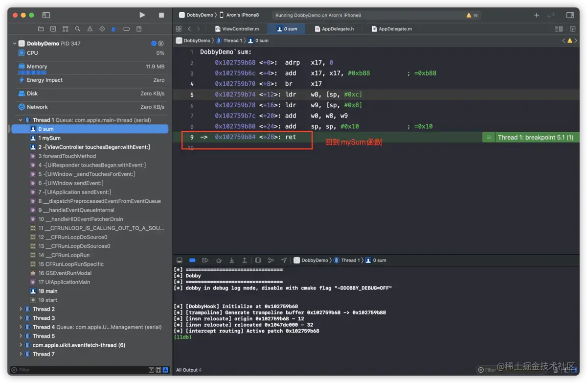Open the Breakpoint navigator icon
587x383 pixels.
tap(126, 29)
